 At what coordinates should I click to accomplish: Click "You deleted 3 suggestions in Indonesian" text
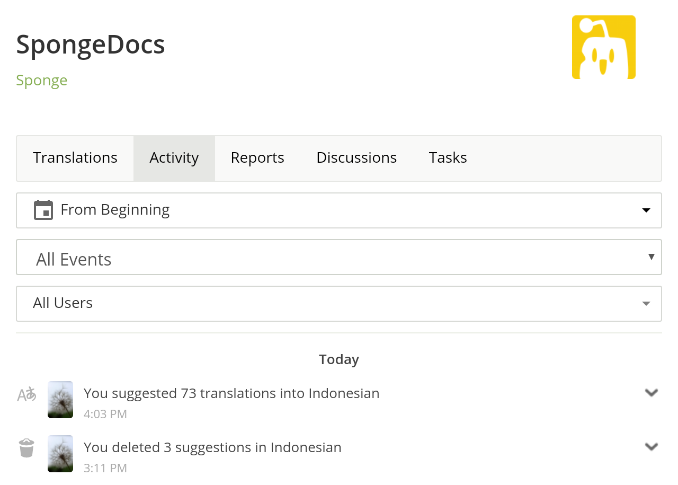[212, 447]
